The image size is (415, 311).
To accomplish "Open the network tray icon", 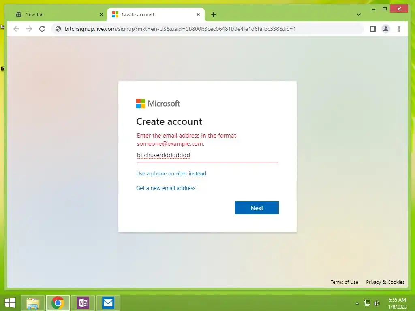I will click(x=367, y=303).
